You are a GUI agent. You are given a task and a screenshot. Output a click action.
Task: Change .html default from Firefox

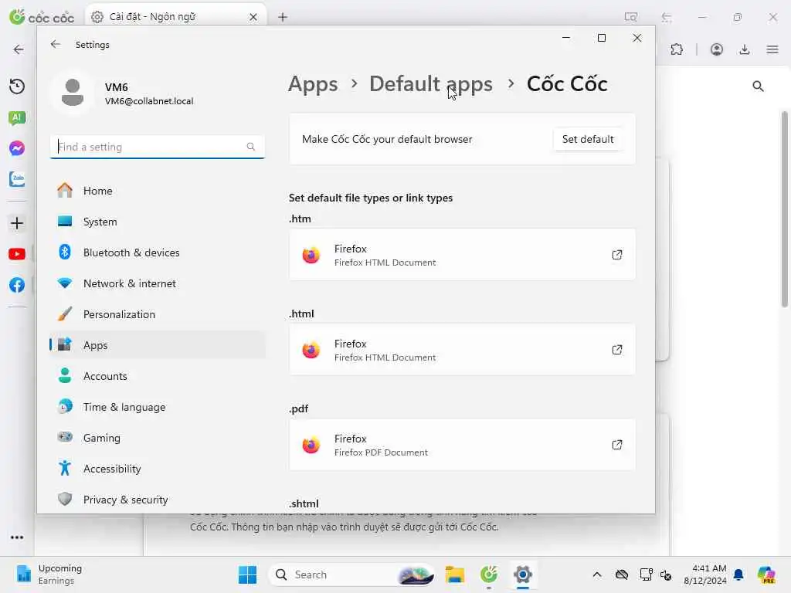[x=462, y=350]
